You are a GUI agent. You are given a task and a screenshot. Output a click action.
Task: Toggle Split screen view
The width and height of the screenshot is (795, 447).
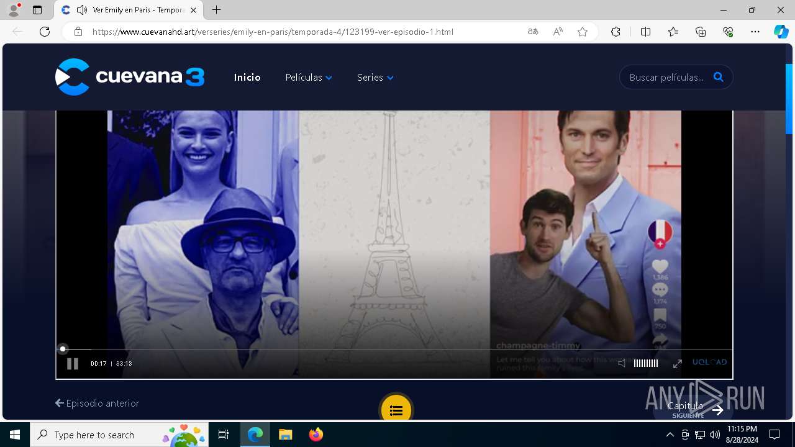645,32
